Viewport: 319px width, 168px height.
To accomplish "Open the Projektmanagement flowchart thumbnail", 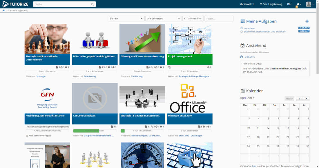I will [x=190, y=39].
